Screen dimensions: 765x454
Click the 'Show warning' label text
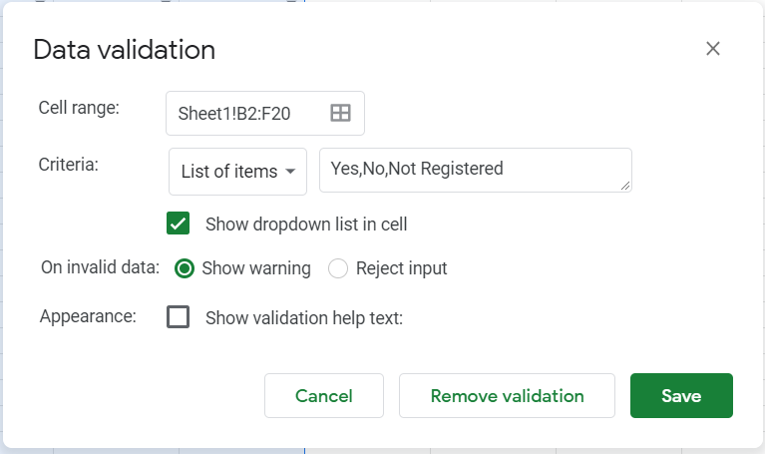tap(256, 268)
